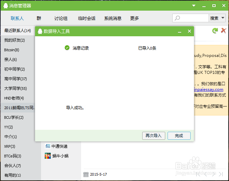Select the 大学同学(55) group
The width and height of the screenshot is (229, 181).
[18, 89]
